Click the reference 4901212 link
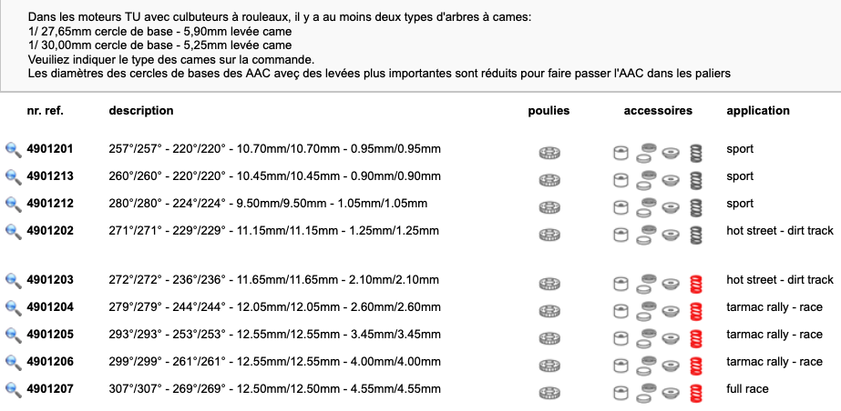Viewport: 841px width, 411px height. (50, 204)
